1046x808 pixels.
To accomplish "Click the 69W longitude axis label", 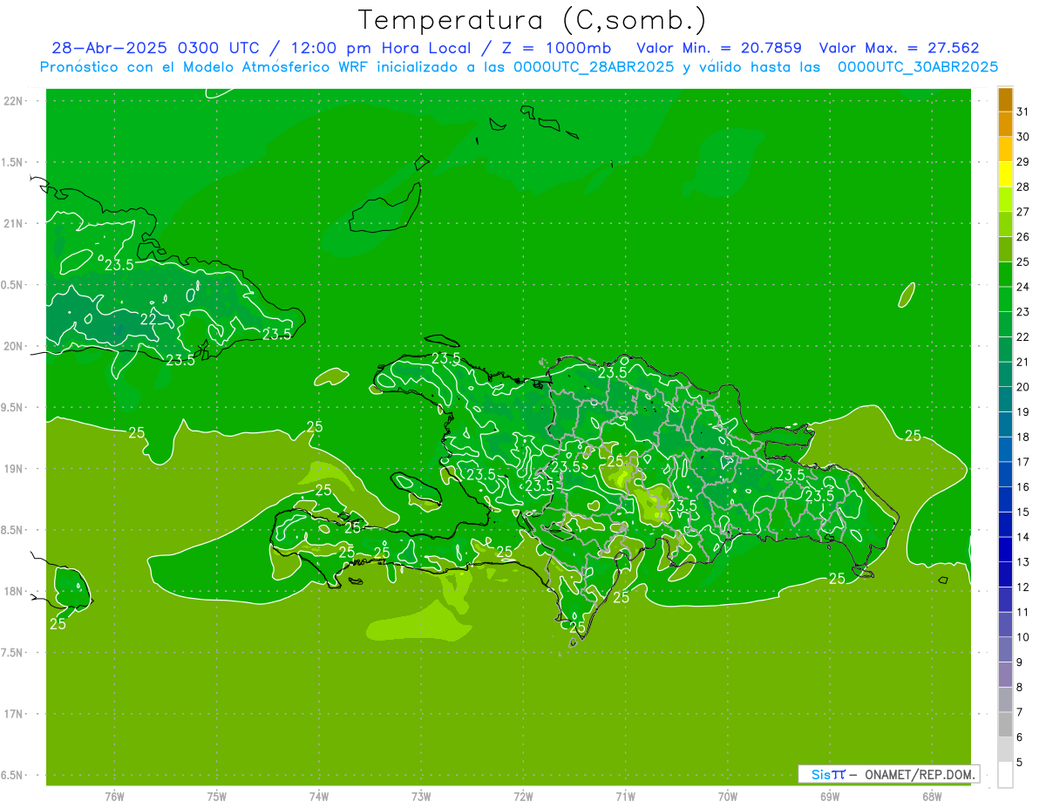I will pyautogui.click(x=830, y=797).
